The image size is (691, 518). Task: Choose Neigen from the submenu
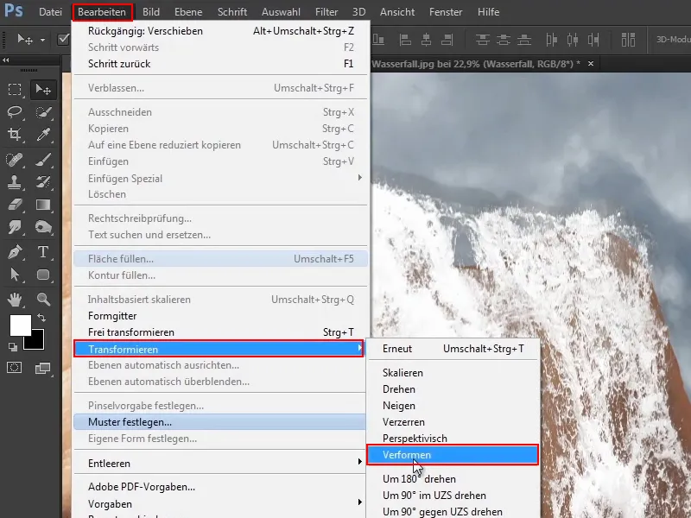[x=453, y=405]
